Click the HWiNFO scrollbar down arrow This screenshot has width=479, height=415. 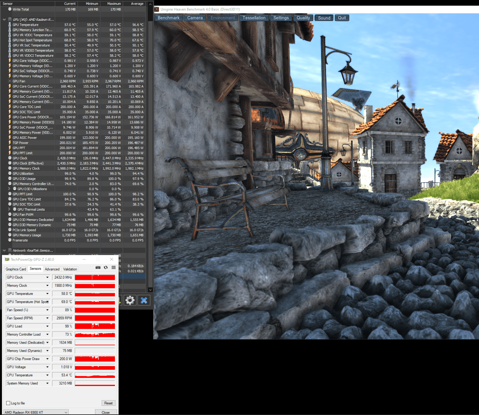coord(150,290)
